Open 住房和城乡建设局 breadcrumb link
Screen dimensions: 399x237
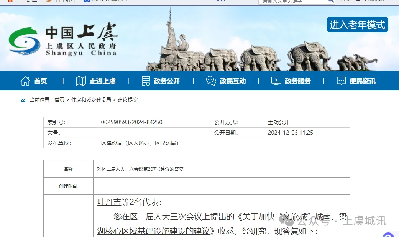coord(91,100)
